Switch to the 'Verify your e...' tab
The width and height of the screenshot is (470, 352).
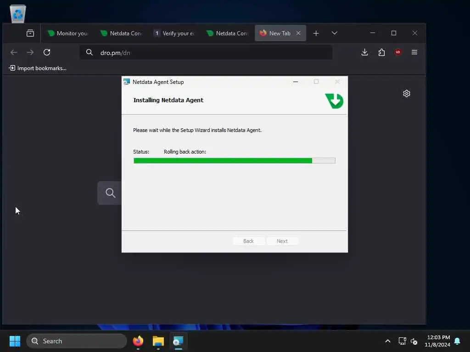(x=174, y=33)
